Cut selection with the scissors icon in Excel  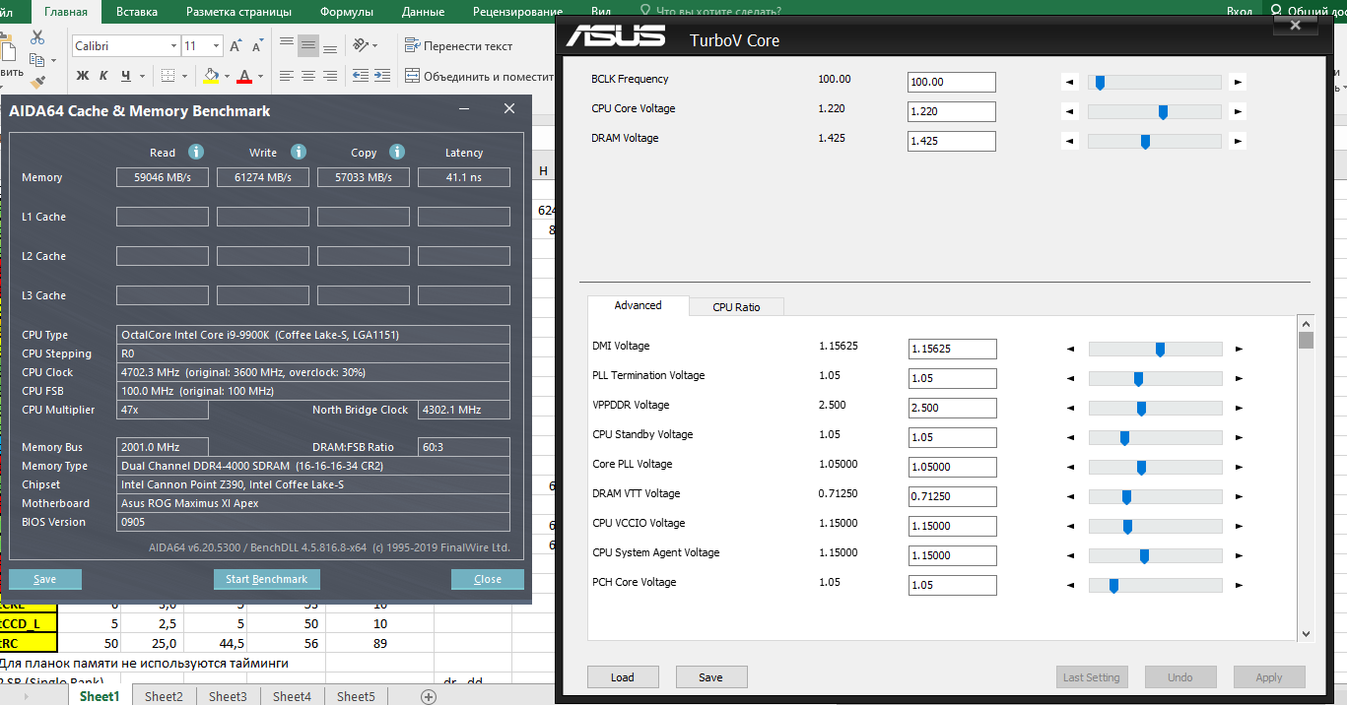(37, 37)
